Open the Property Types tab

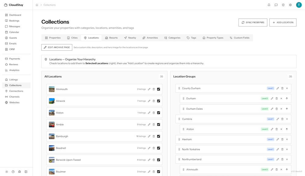click(213, 38)
